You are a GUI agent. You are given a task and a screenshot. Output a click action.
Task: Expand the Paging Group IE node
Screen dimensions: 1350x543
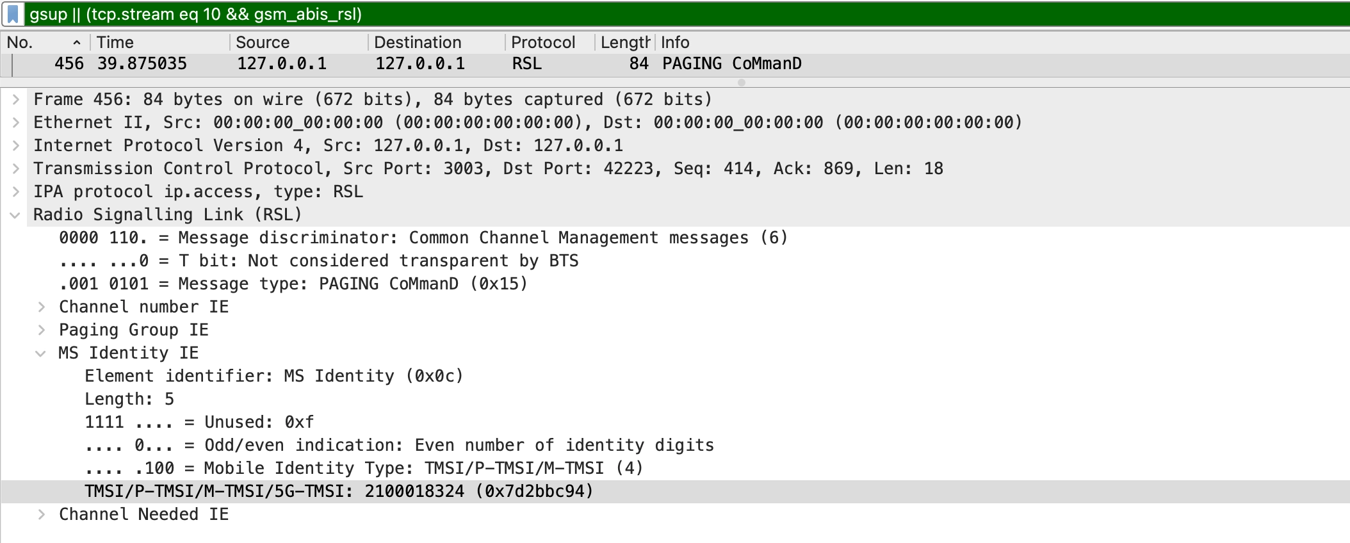point(42,330)
